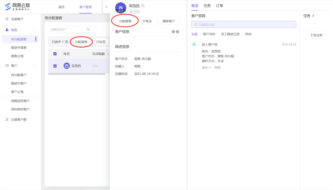Screen dimensions: 333x190
Task: Click the pencil edit icon beside 菜西西
Action: [x=142, y=5]
